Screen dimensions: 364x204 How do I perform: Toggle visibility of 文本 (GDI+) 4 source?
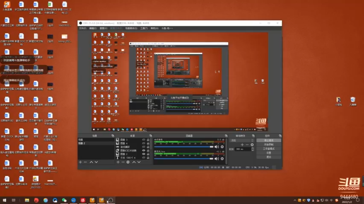(144, 158)
